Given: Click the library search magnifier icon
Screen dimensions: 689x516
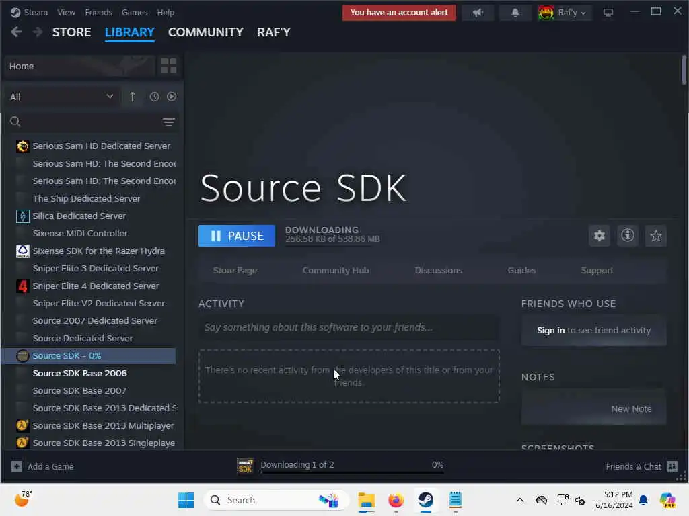Looking at the screenshot, I should pos(15,122).
